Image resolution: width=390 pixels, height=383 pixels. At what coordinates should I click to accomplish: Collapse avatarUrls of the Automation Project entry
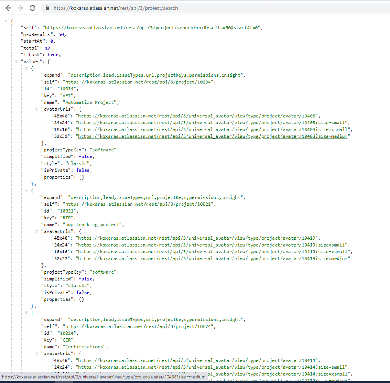tap(36, 109)
